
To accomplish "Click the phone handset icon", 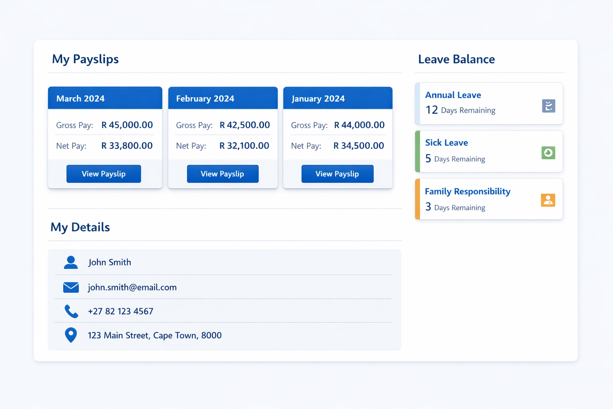I will coord(71,311).
